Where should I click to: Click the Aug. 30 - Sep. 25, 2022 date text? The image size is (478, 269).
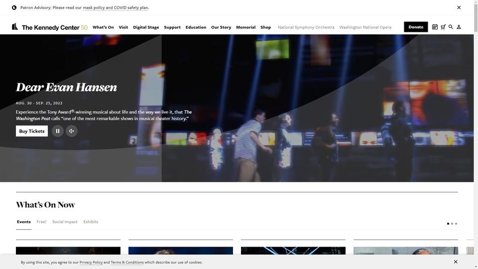(x=39, y=103)
